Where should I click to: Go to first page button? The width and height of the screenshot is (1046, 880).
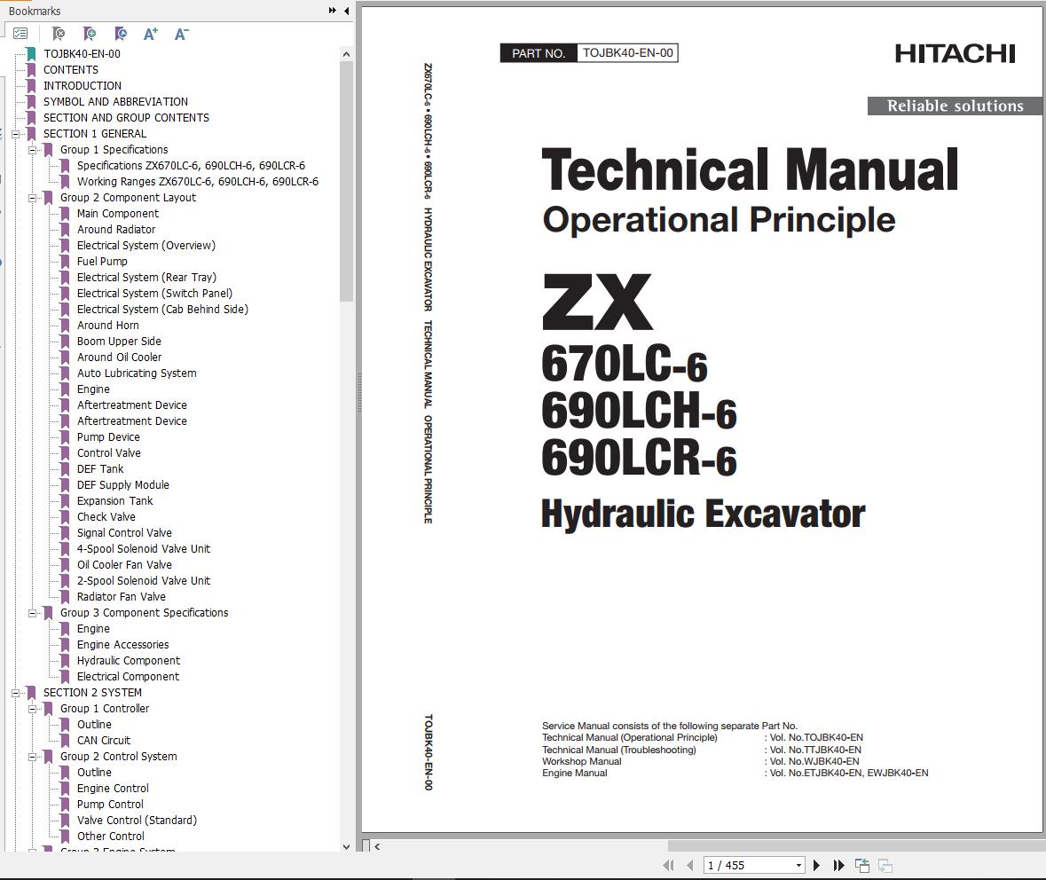(x=668, y=865)
